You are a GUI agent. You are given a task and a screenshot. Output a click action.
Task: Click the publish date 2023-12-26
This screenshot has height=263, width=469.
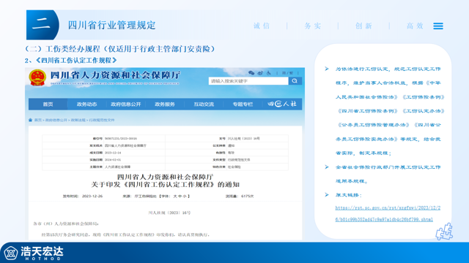click(x=92, y=197)
